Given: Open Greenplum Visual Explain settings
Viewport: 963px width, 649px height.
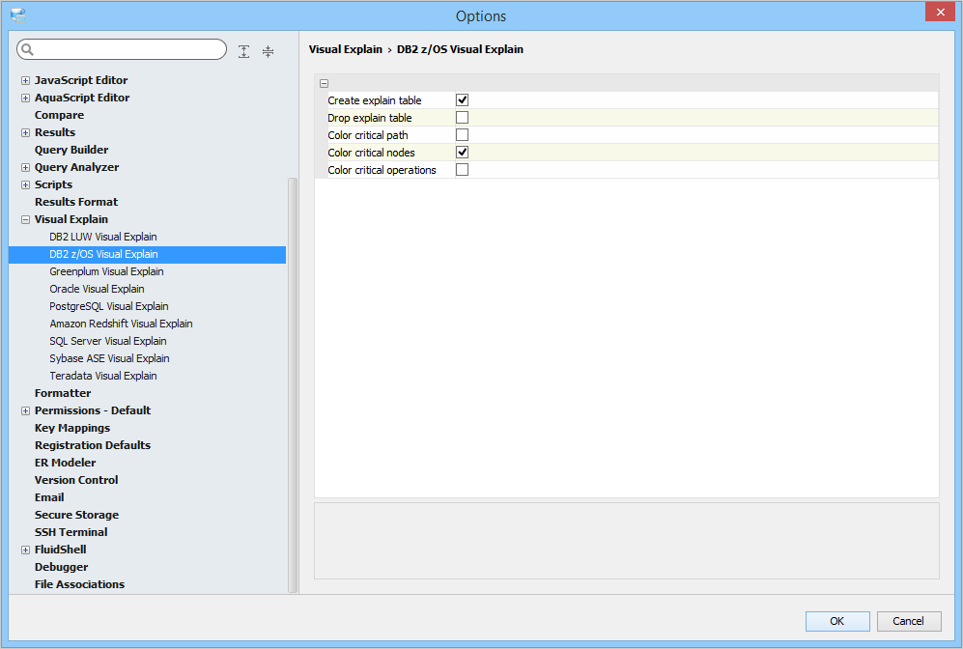Looking at the screenshot, I should pos(106,271).
